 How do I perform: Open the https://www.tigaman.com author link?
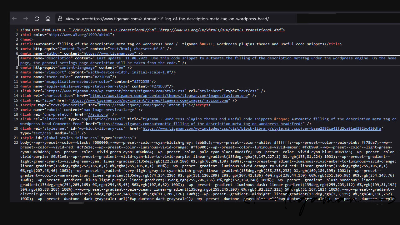109,53
